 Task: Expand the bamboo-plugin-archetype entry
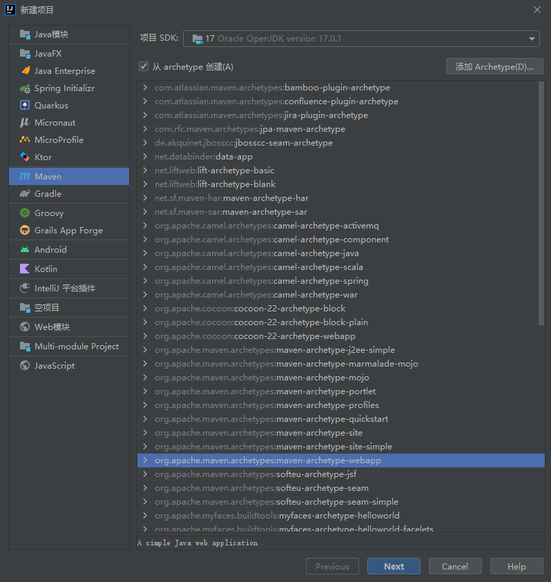point(145,88)
